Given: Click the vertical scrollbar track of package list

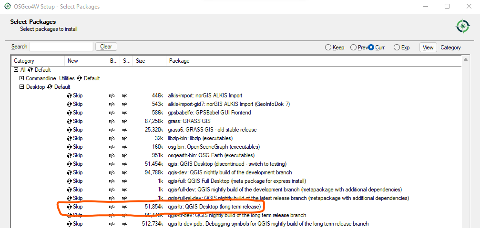Looking at the screenshot, I should pos(466,145).
